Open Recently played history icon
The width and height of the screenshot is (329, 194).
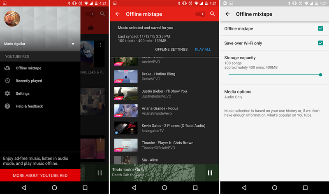(7, 81)
